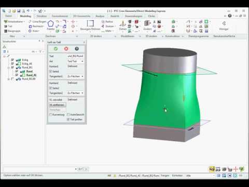Toggle checkbox for Eckig part
The image size is (249, 187).
point(12,60)
